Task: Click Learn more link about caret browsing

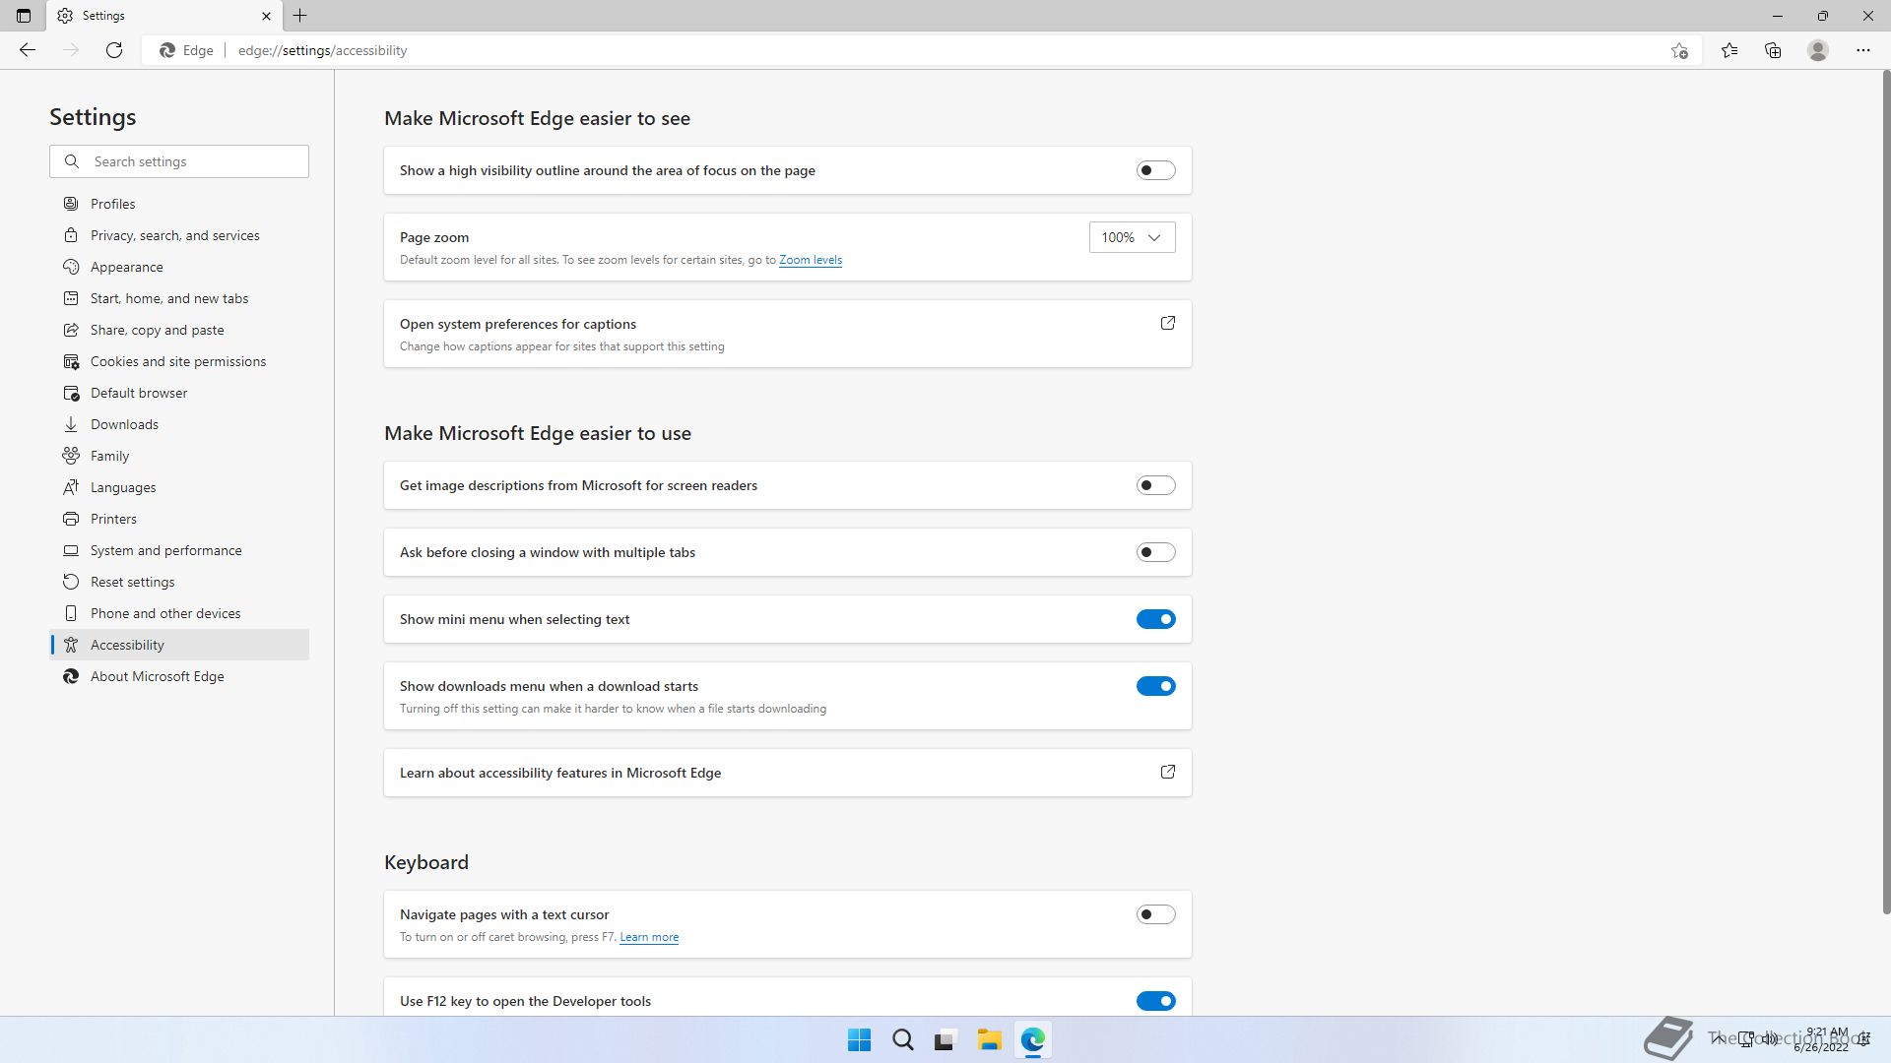Action: click(x=649, y=937)
